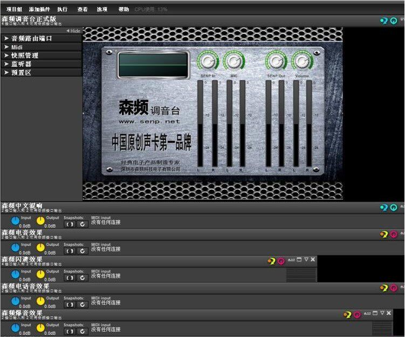Expand the 预置区 section

(x=42, y=73)
